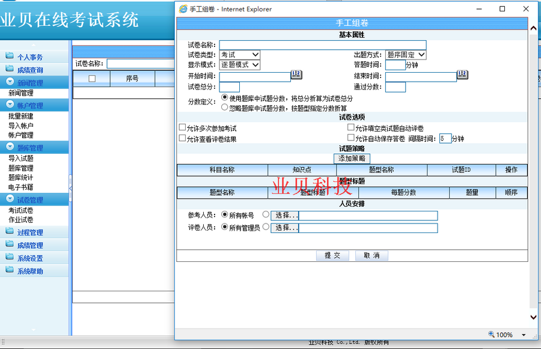
Task: Click the 试卷总分 input field
Action: coord(230,87)
